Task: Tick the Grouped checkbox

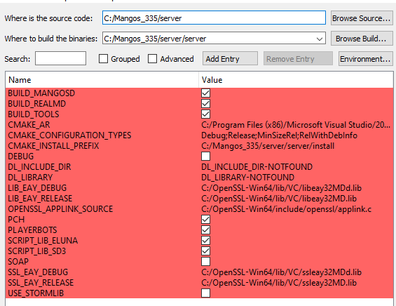Action: pos(103,59)
